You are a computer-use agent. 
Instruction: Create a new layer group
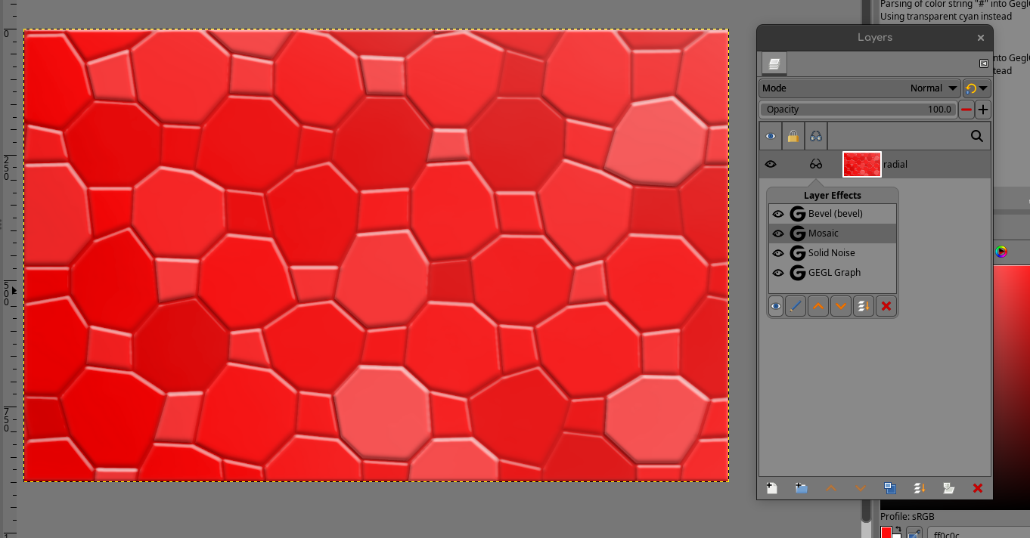click(x=801, y=488)
